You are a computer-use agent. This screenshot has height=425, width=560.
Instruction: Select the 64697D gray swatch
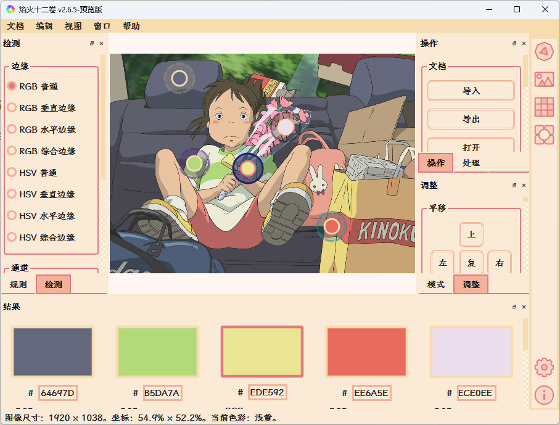[x=52, y=352]
